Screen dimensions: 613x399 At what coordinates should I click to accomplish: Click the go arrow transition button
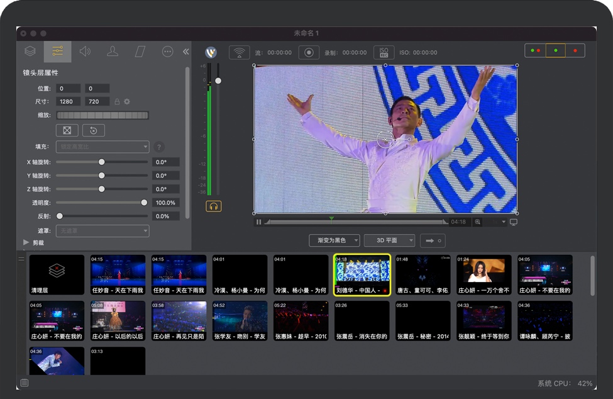coord(433,240)
